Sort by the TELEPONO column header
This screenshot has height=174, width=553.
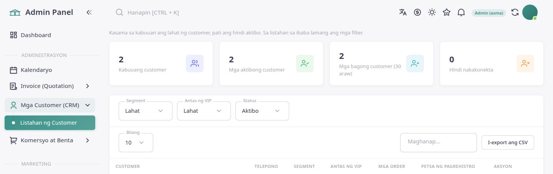pyautogui.click(x=266, y=166)
